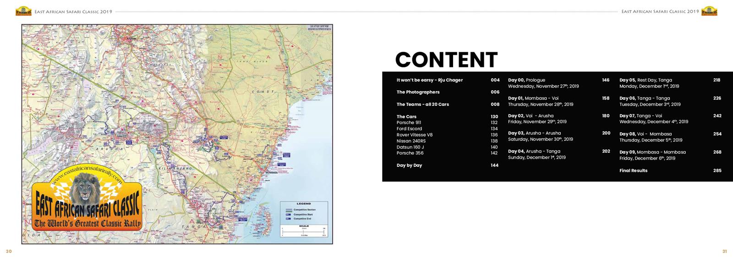Screen dimensions: 733x259
Task: Select the Ford Escord entry
Action: click(409, 129)
